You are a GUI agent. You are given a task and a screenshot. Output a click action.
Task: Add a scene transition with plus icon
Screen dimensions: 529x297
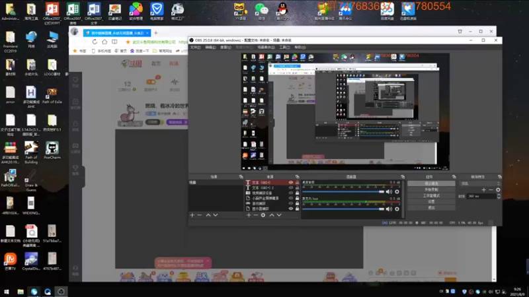(x=484, y=190)
